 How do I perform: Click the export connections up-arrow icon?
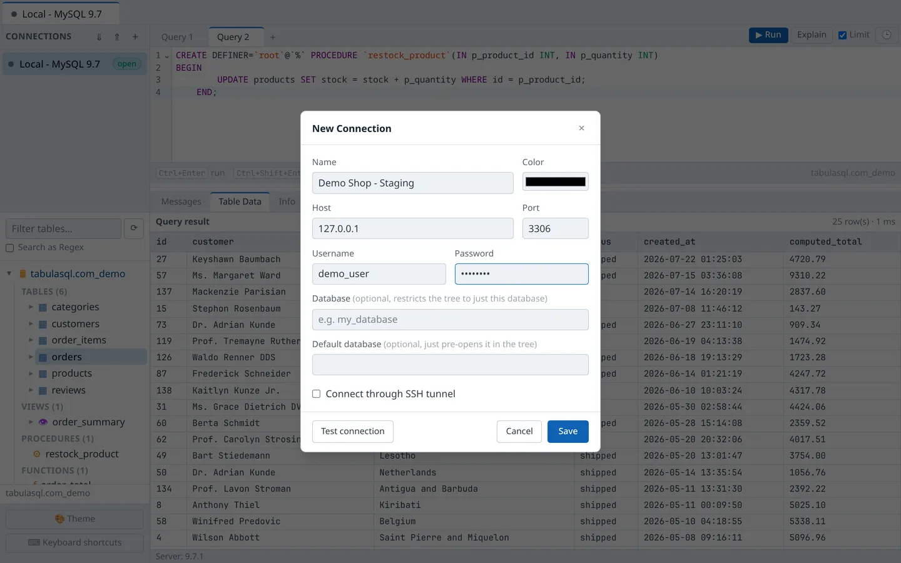[117, 37]
